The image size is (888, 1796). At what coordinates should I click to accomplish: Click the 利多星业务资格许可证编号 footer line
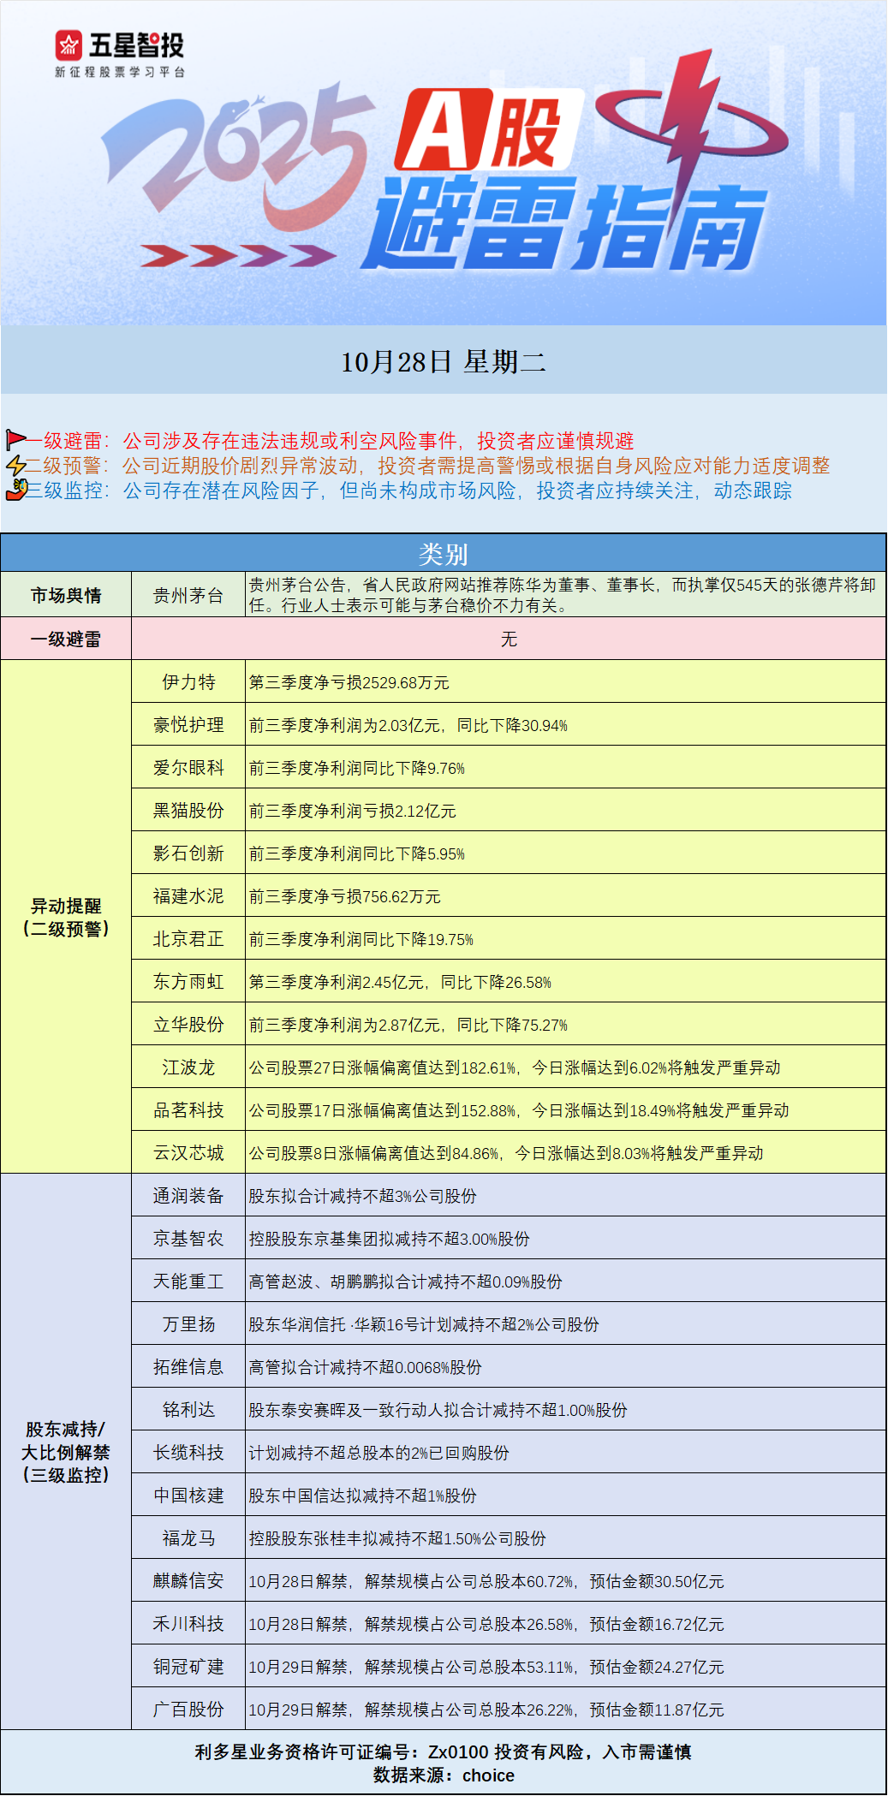pos(444,1751)
